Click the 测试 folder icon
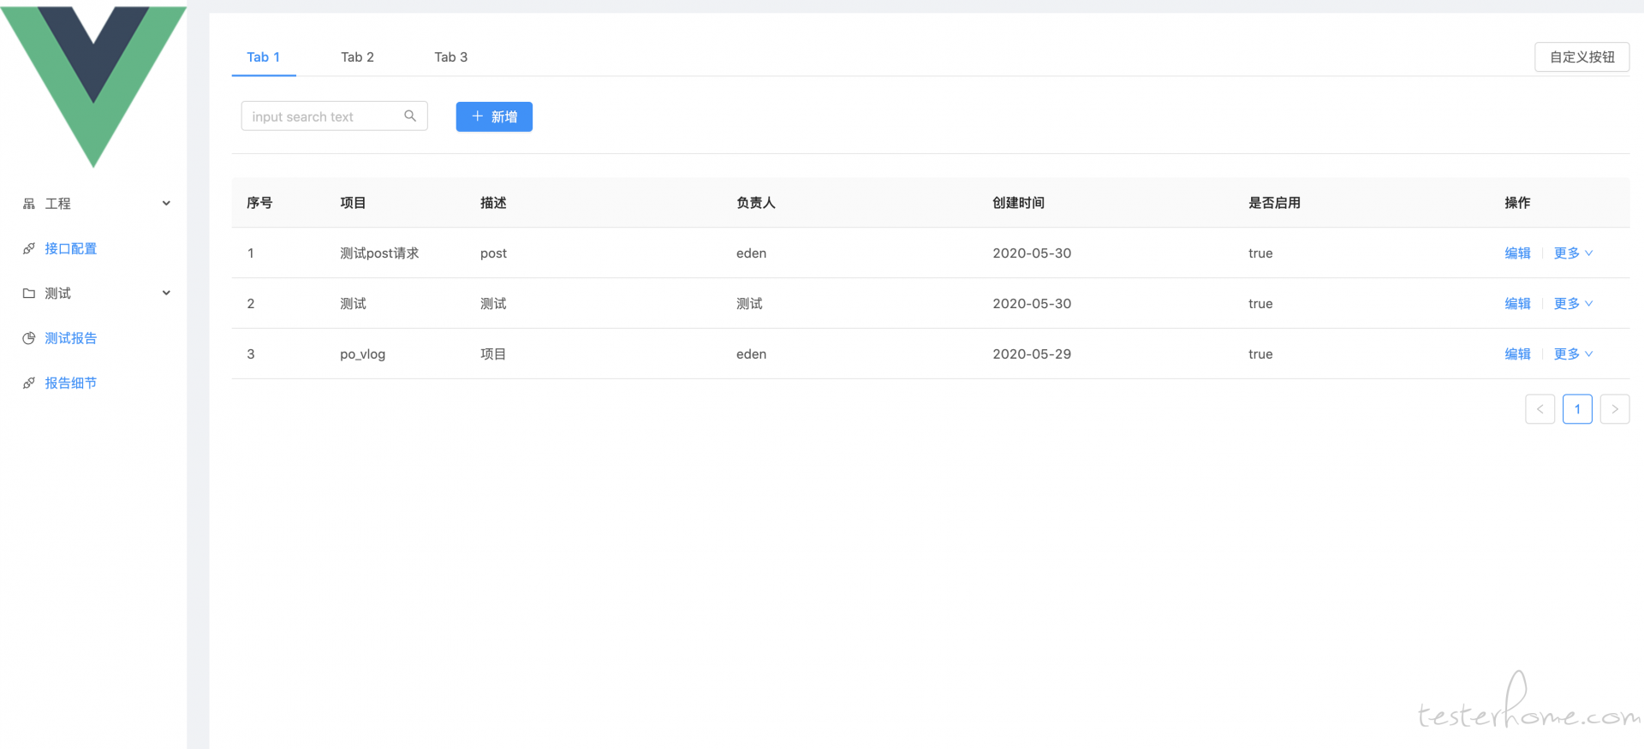Viewport: 1644px width, 749px height. tap(29, 294)
